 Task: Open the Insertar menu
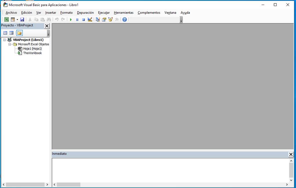(x=51, y=13)
